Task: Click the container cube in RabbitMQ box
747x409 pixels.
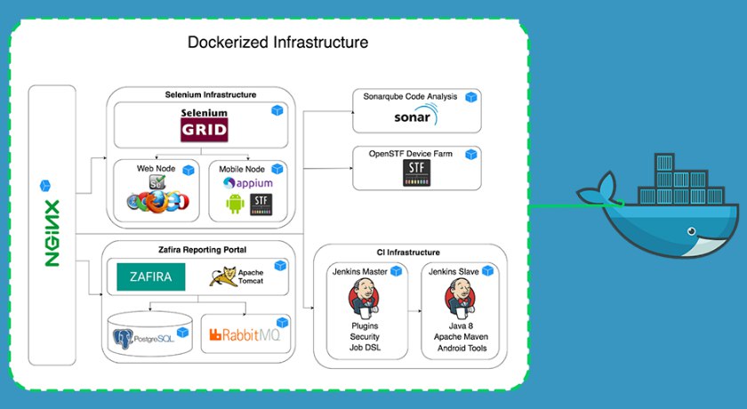Action: pyautogui.click(x=283, y=323)
